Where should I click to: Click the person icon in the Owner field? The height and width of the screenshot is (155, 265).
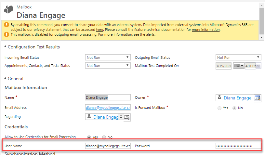219,97
